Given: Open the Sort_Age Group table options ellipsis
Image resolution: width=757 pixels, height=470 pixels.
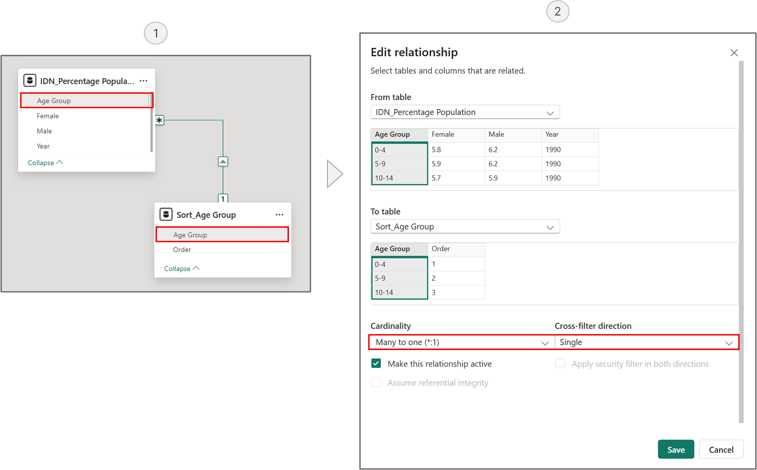Looking at the screenshot, I should click(280, 215).
